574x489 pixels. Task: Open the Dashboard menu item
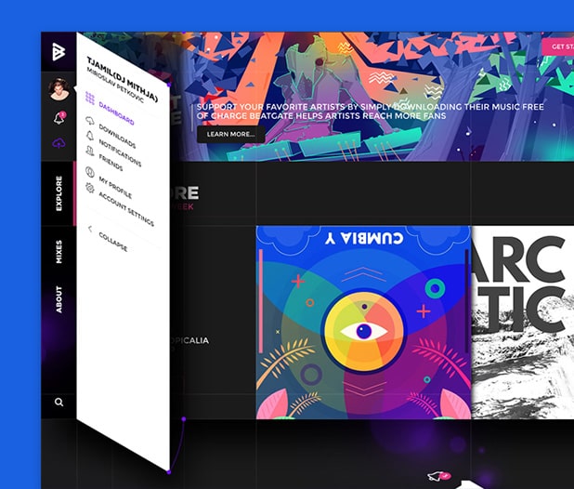point(116,113)
